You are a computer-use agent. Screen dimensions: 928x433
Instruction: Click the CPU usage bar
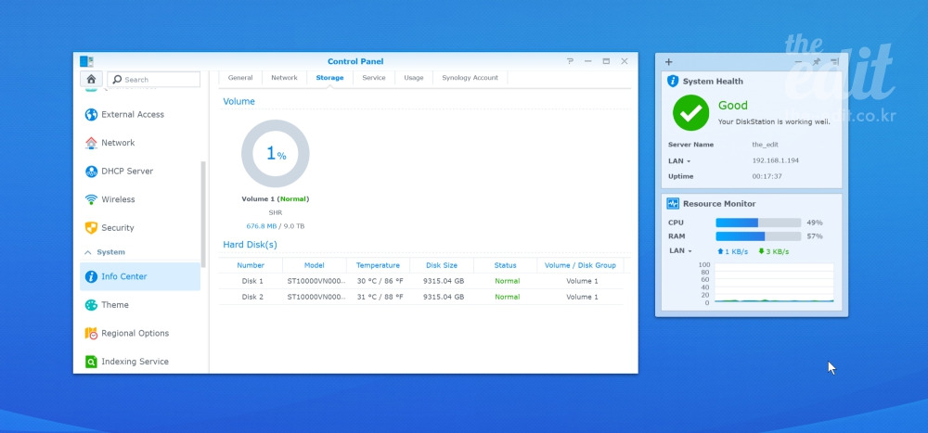tap(758, 223)
